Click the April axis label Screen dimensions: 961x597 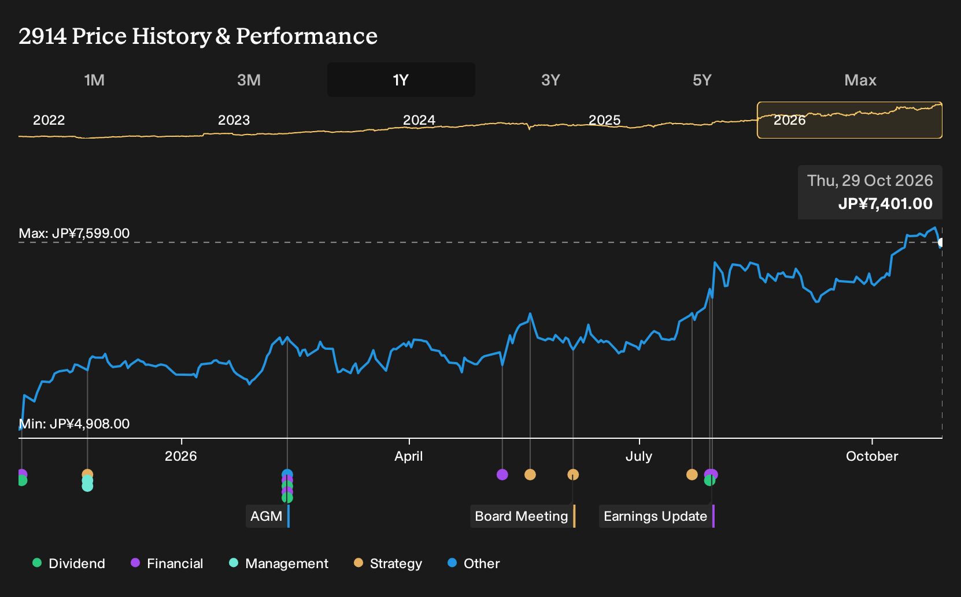click(409, 456)
